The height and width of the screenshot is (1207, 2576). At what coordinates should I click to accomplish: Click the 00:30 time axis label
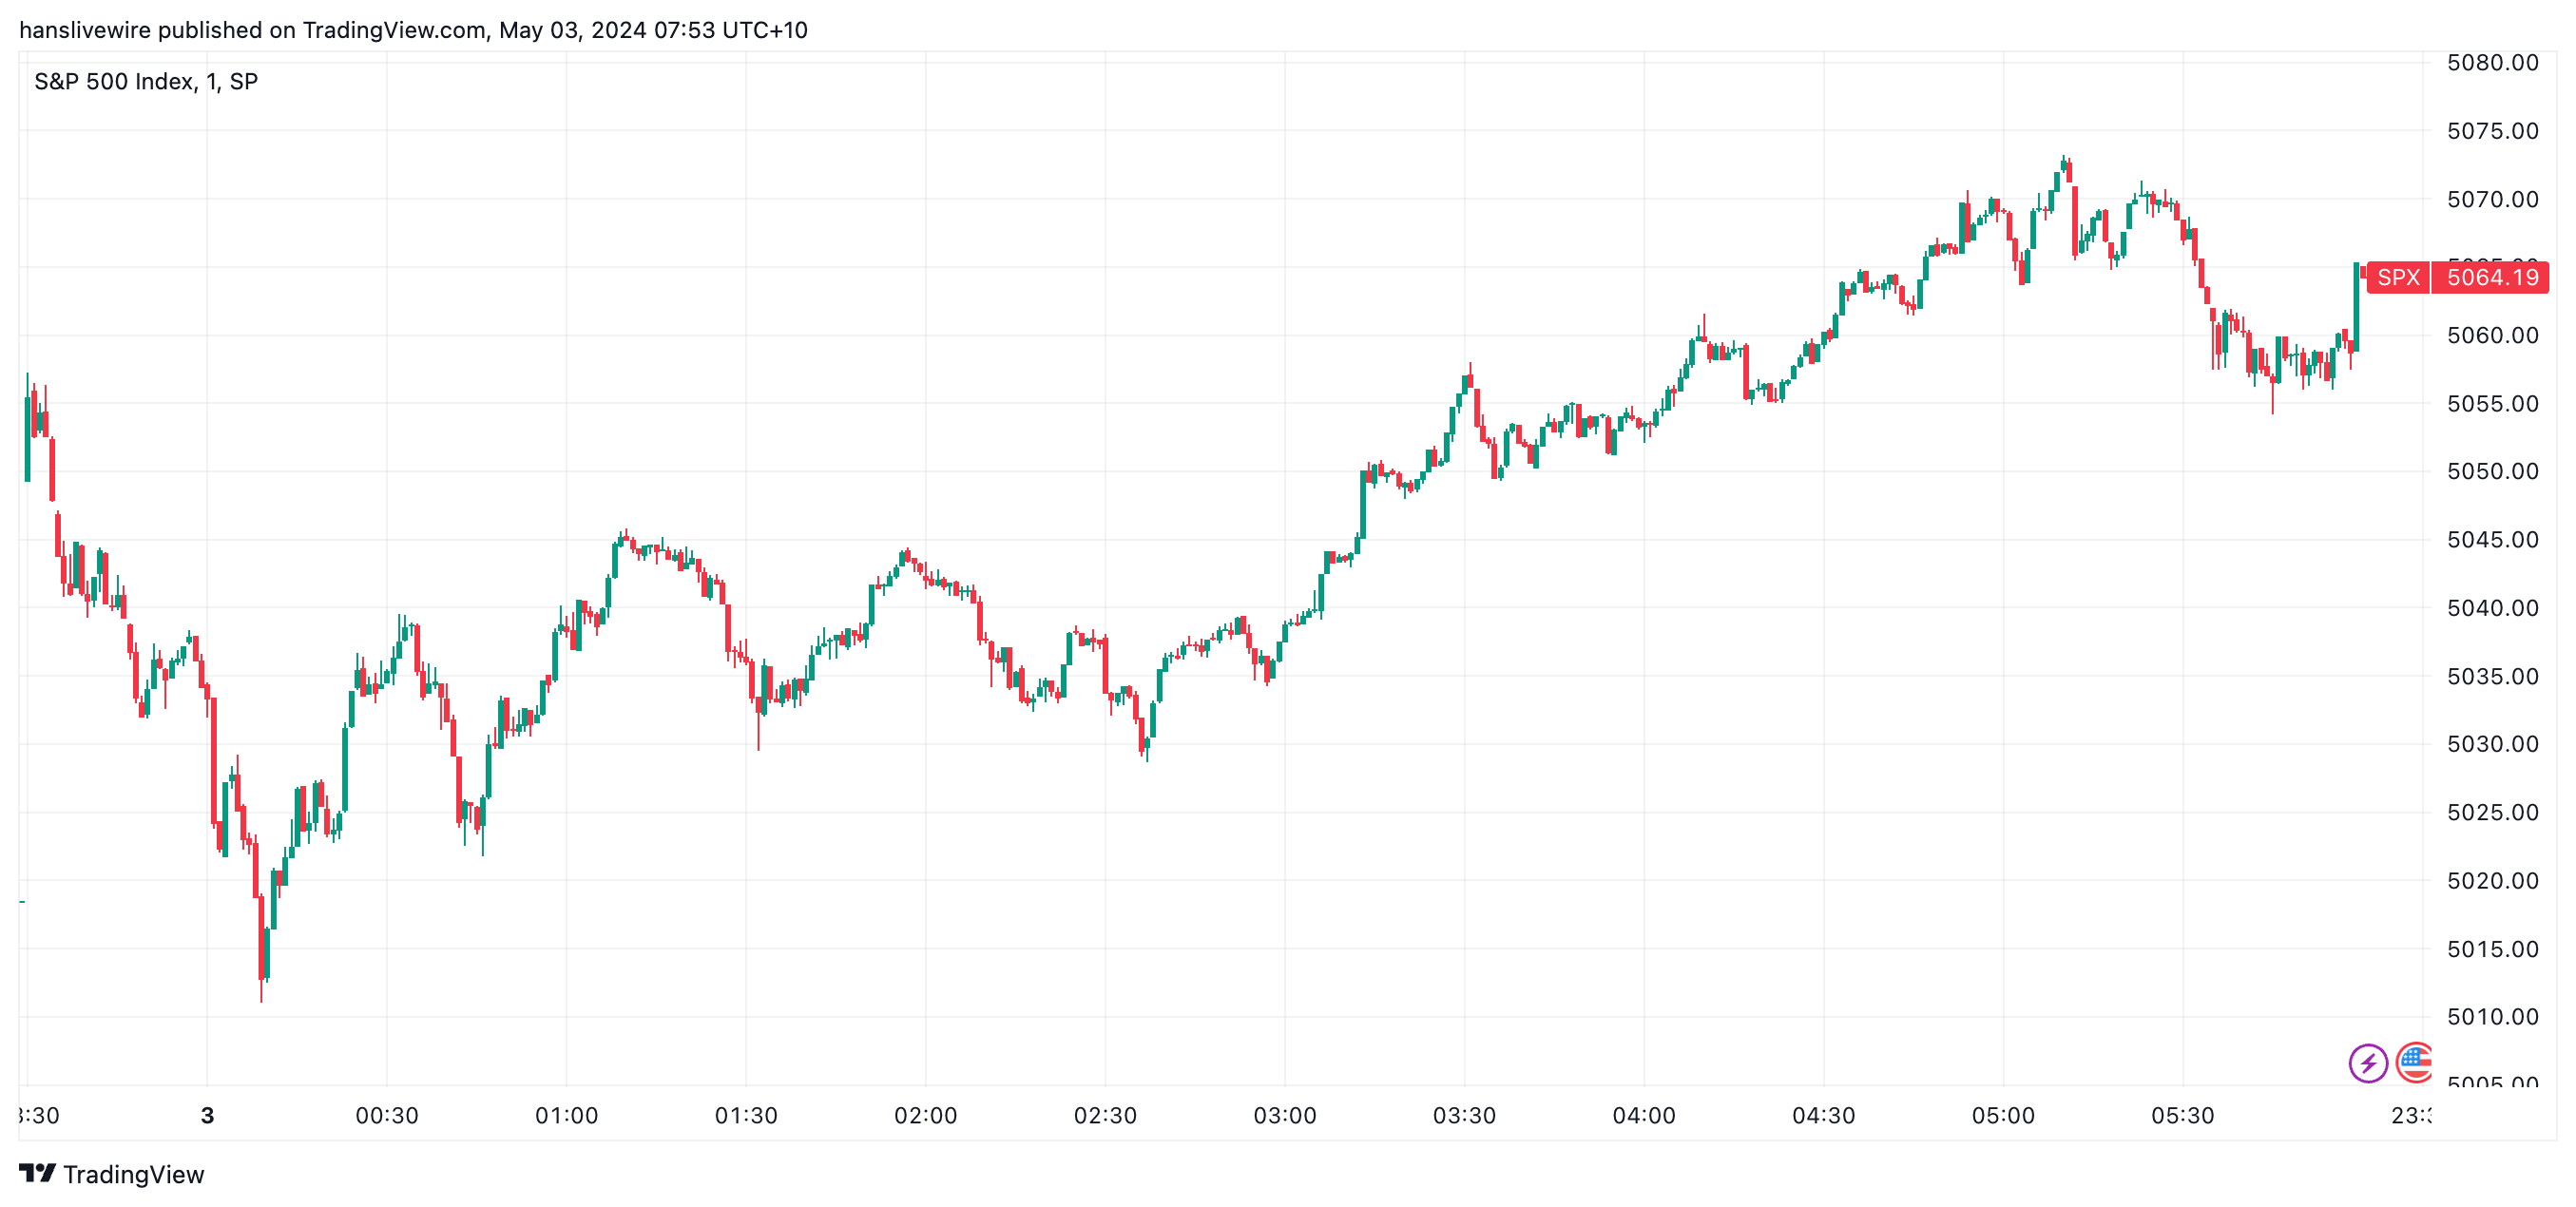387,1115
